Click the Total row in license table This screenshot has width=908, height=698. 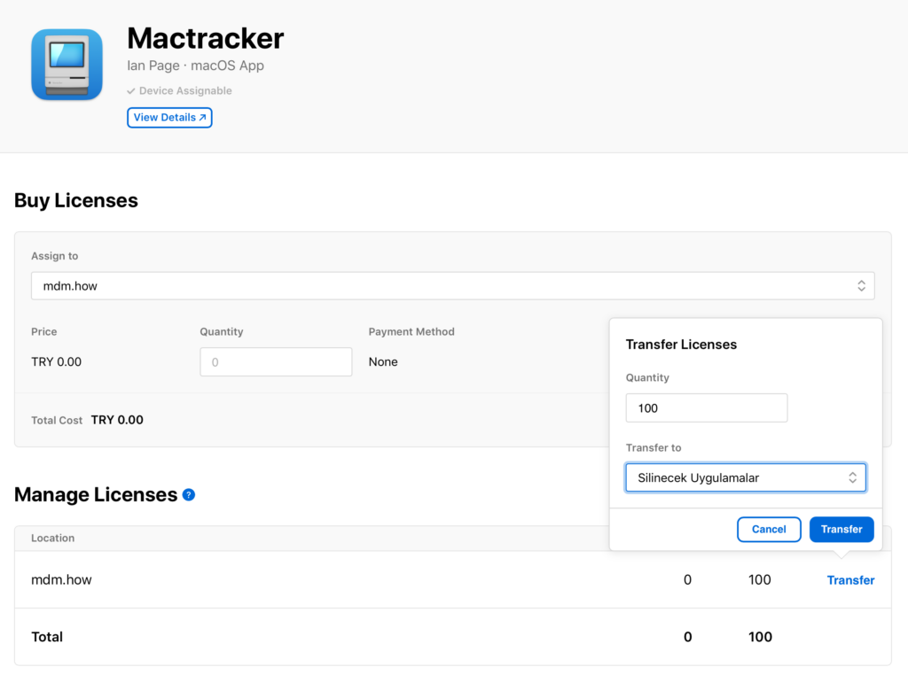(453, 637)
